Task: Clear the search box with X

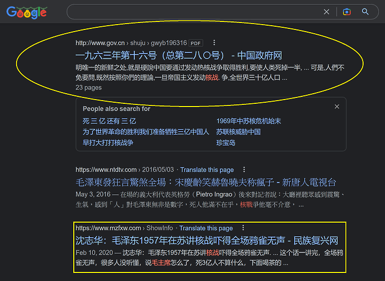Action: pyautogui.click(x=326, y=12)
